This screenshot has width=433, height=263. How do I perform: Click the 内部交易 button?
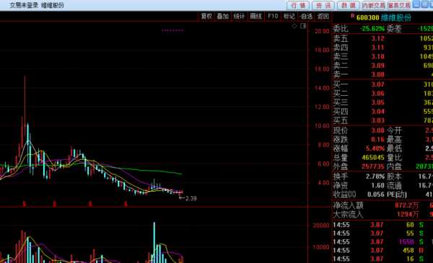click(373, 5)
